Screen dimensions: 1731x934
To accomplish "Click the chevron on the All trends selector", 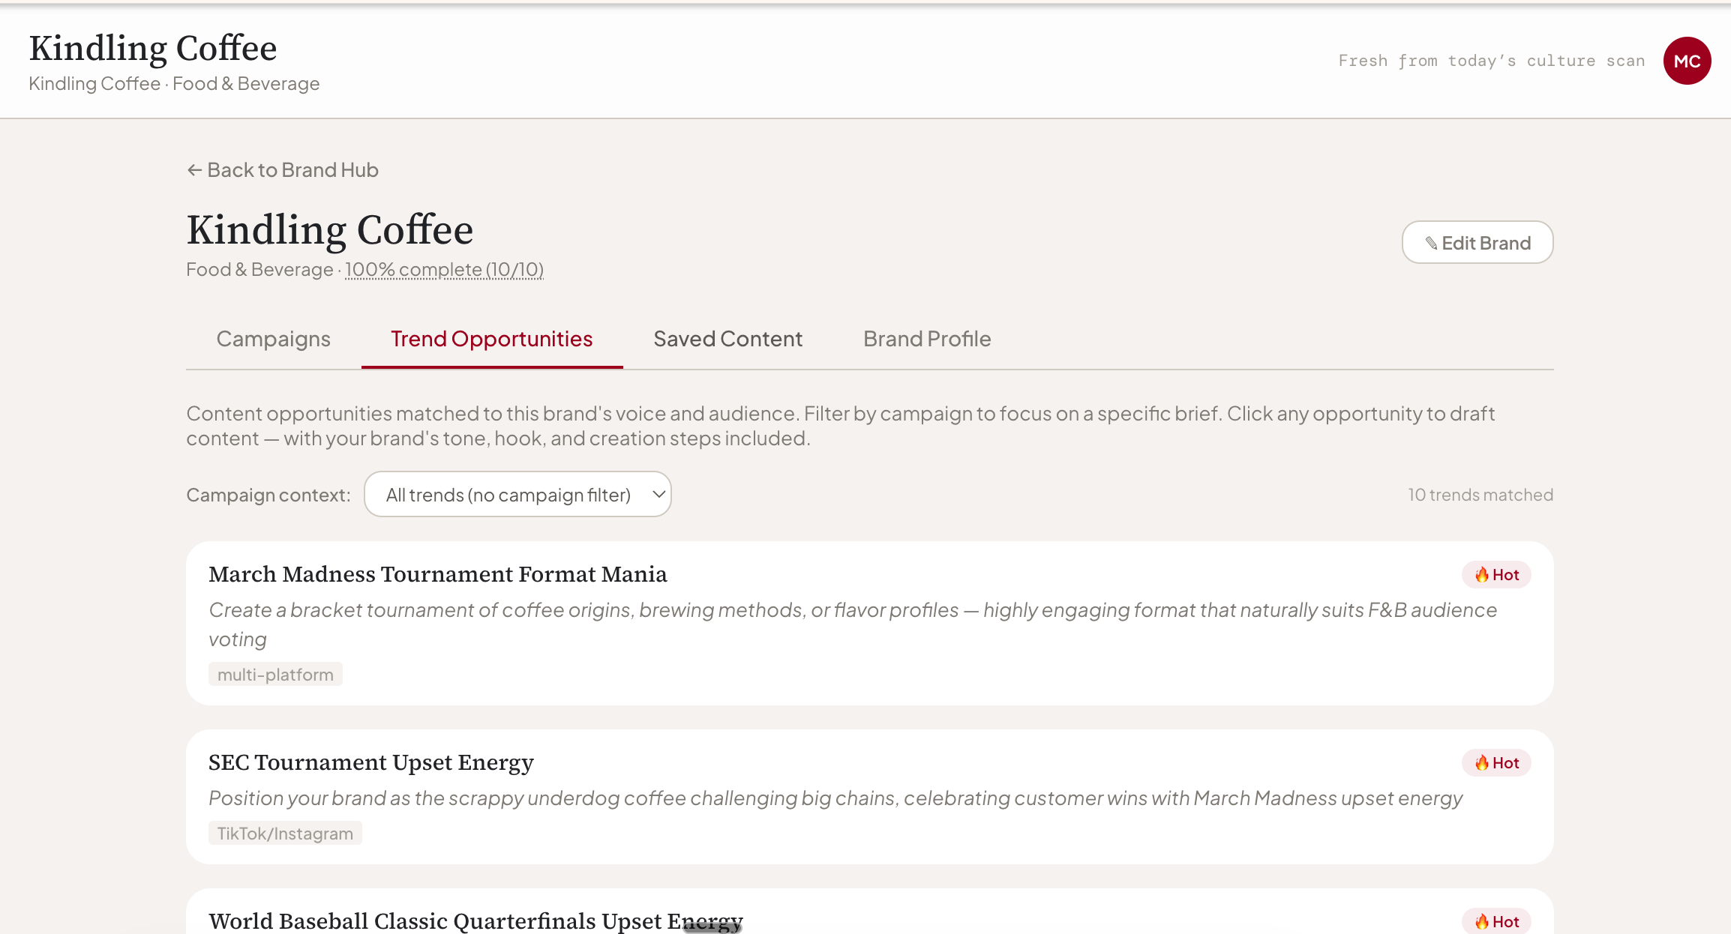I will (x=658, y=494).
